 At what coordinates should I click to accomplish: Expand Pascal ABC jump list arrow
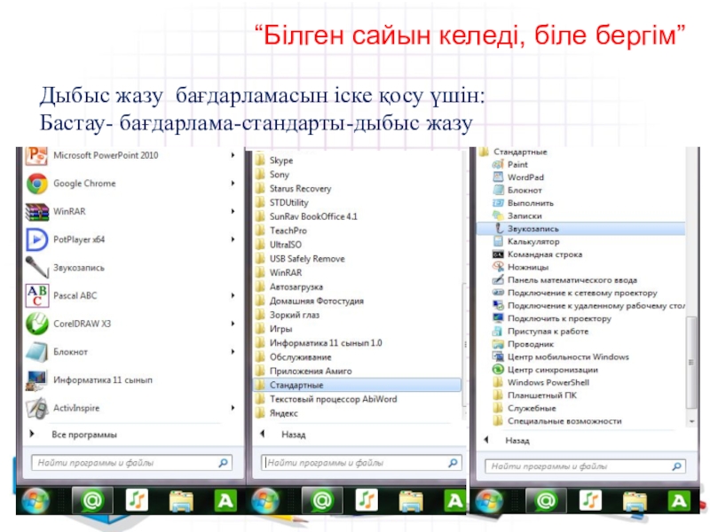click(233, 295)
